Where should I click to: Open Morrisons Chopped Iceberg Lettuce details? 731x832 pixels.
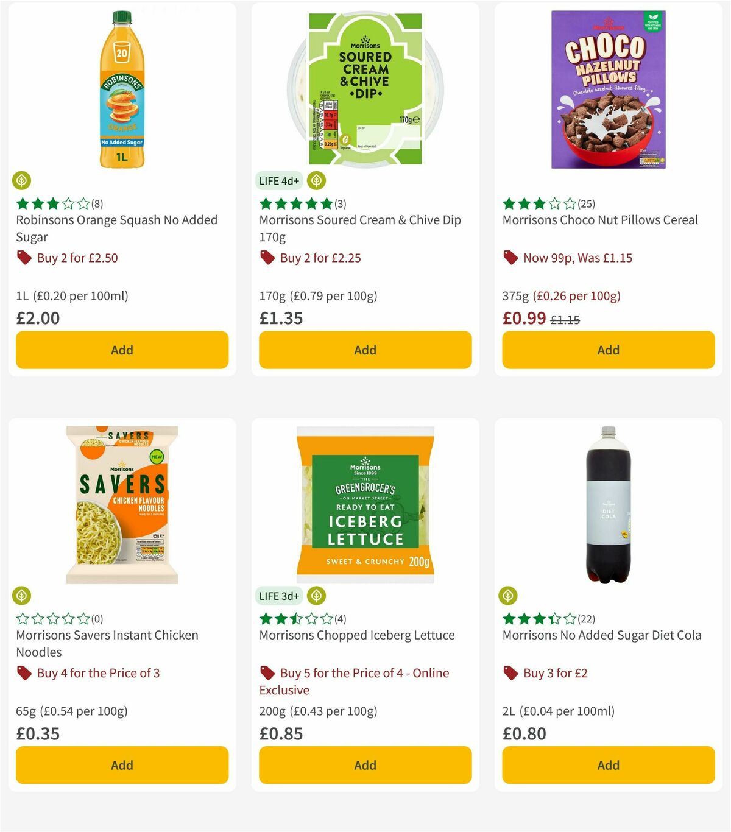click(x=356, y=635)
